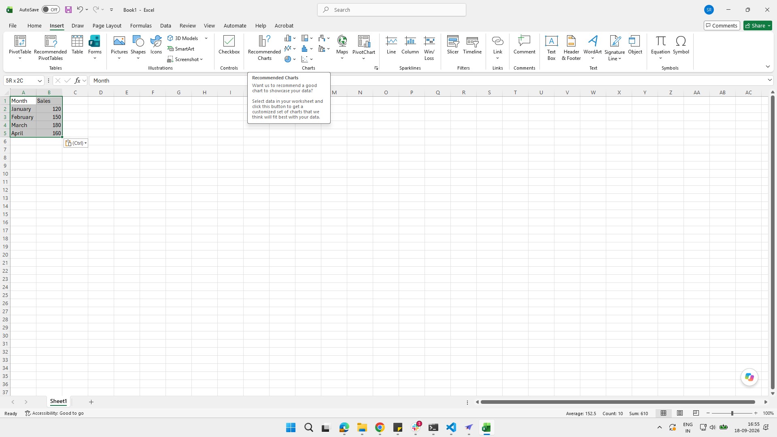Adjust the zoom slider handle

tap(732, 413)
